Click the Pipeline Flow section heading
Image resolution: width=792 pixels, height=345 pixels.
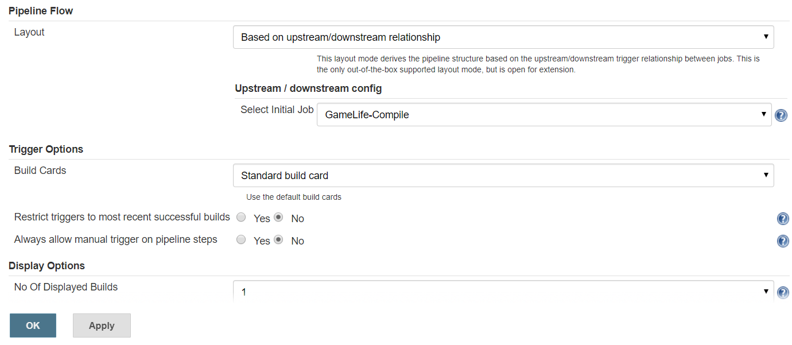click(41, 11)
